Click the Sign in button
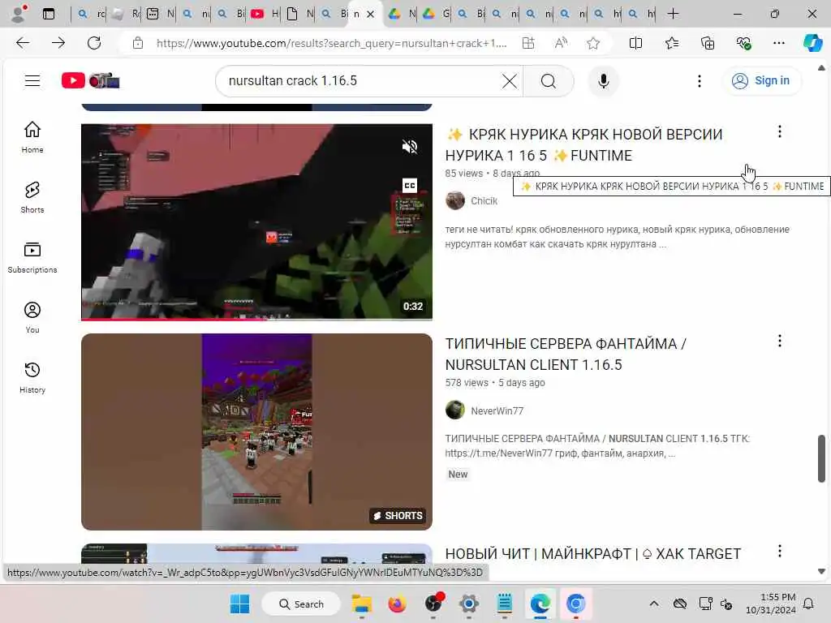 761,80
